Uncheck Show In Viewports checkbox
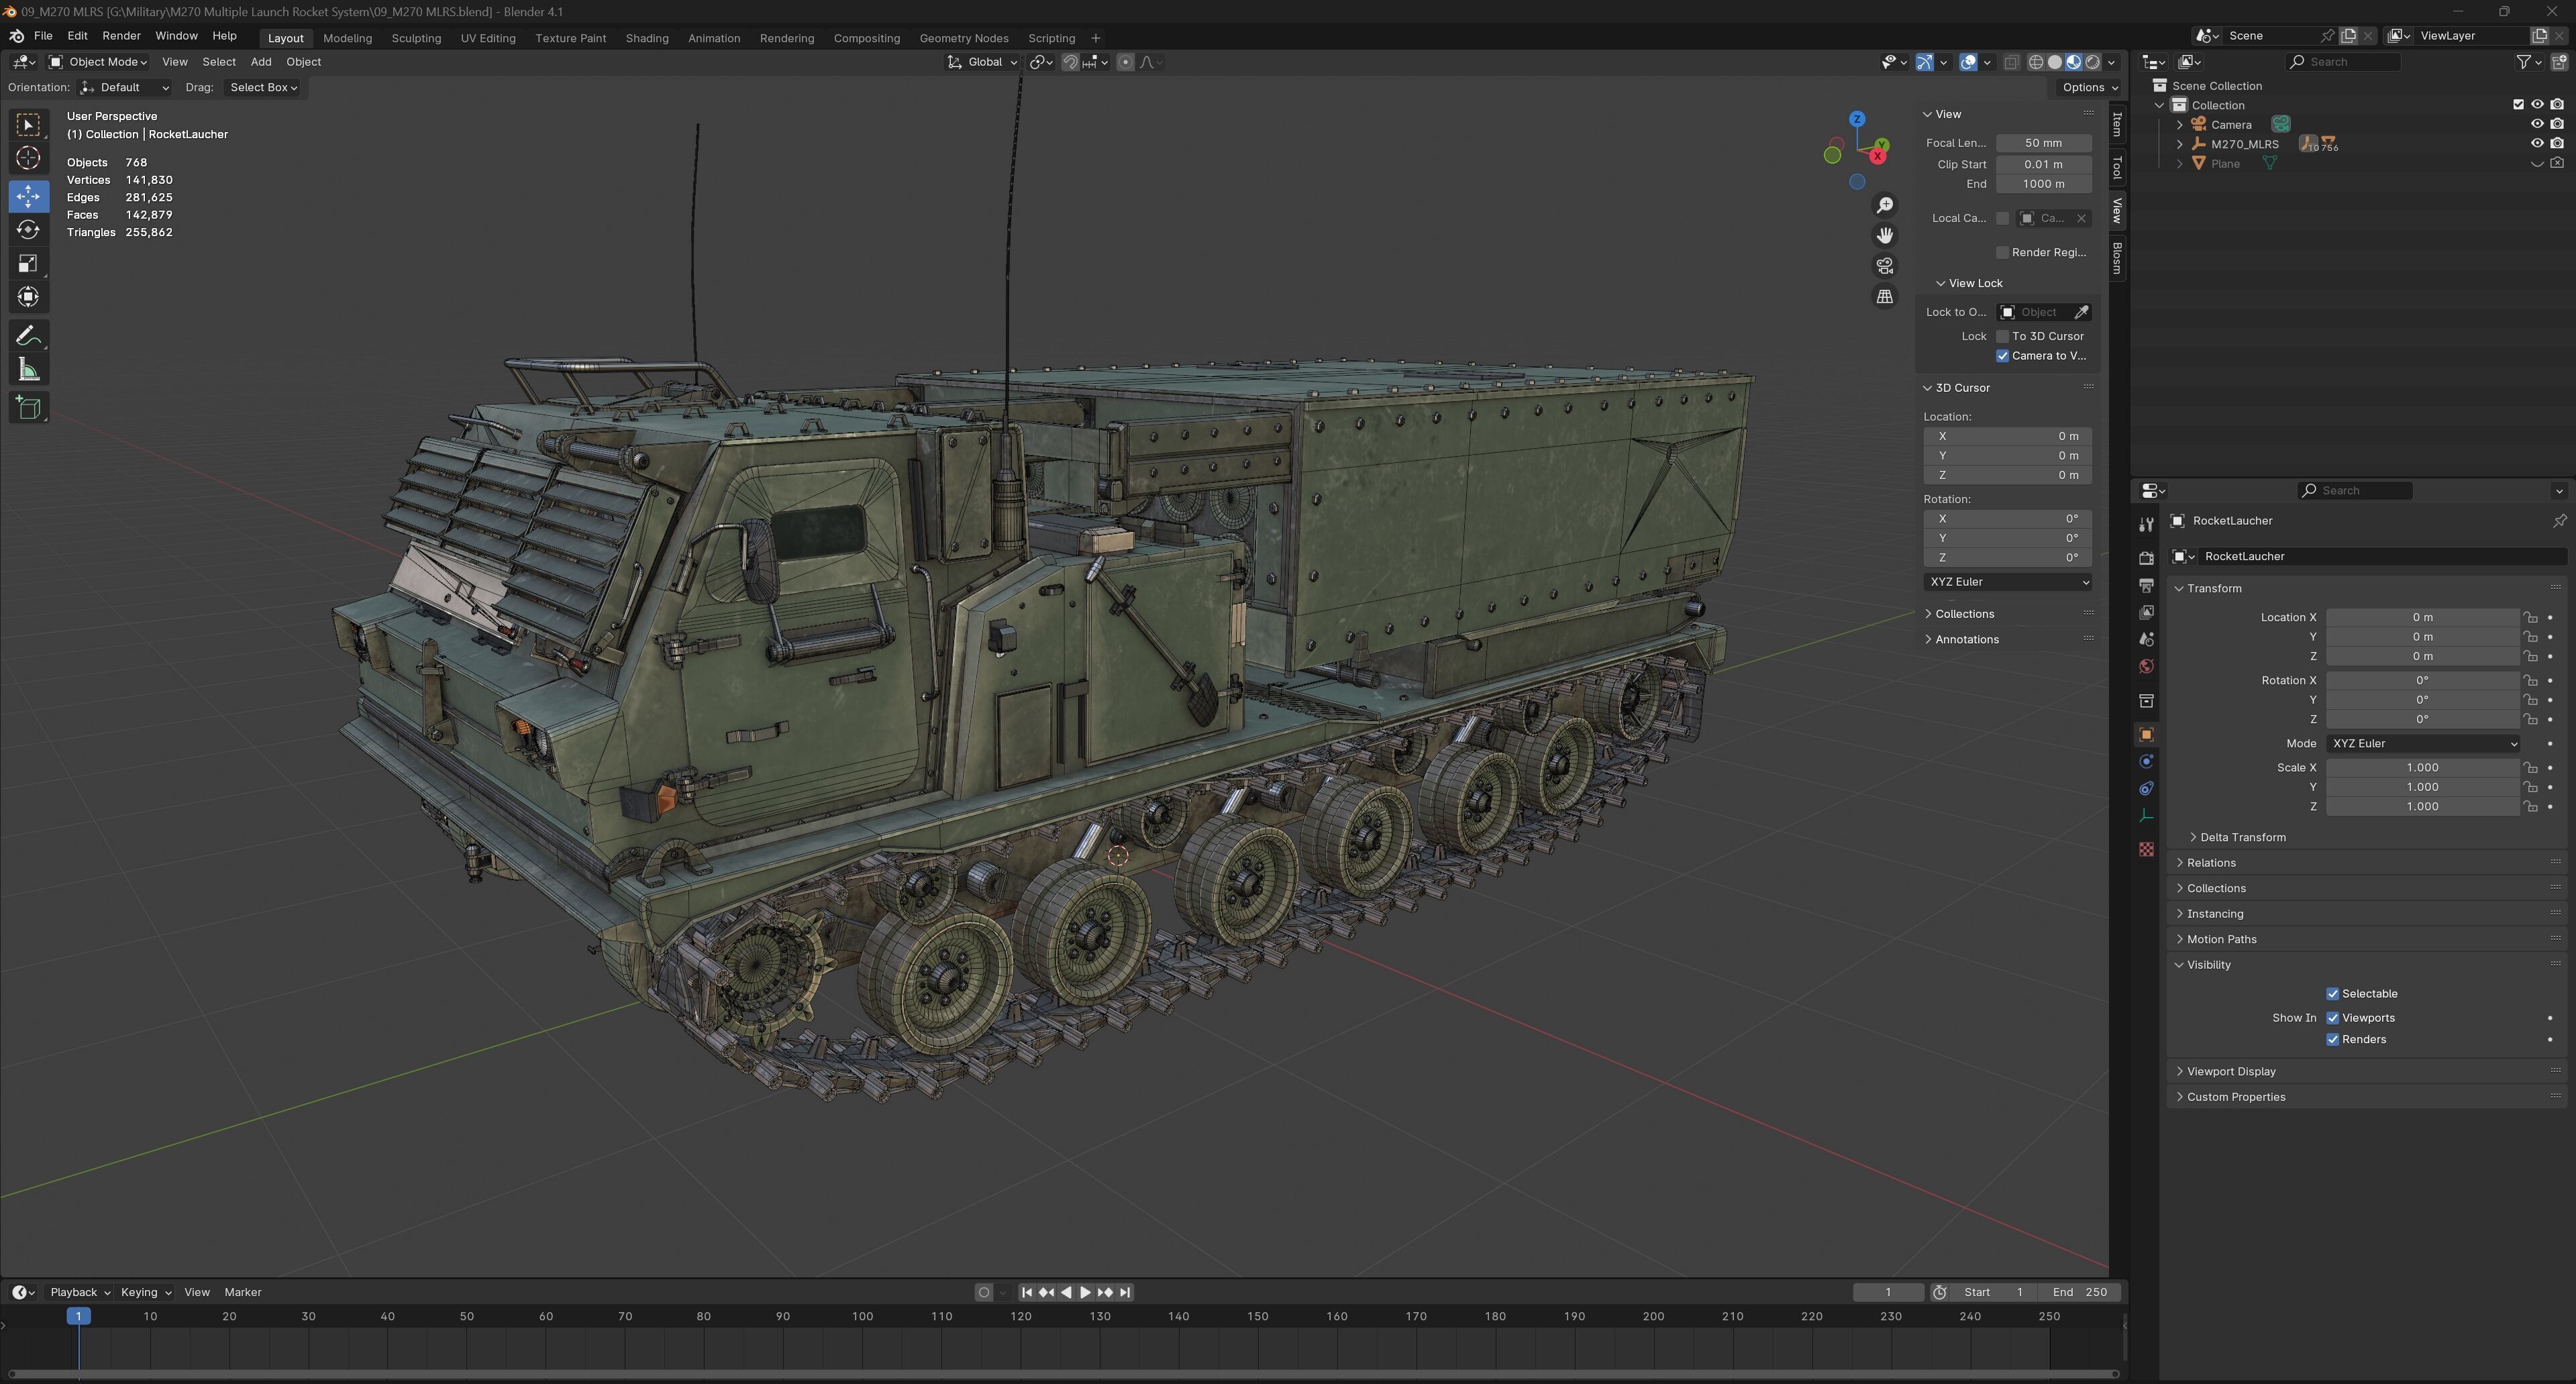 [x=2332, y=1018]
